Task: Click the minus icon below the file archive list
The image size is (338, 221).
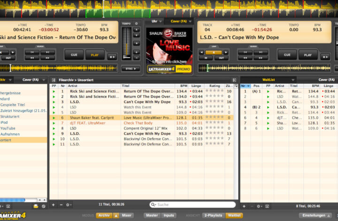Action: (x=61, y=205)
